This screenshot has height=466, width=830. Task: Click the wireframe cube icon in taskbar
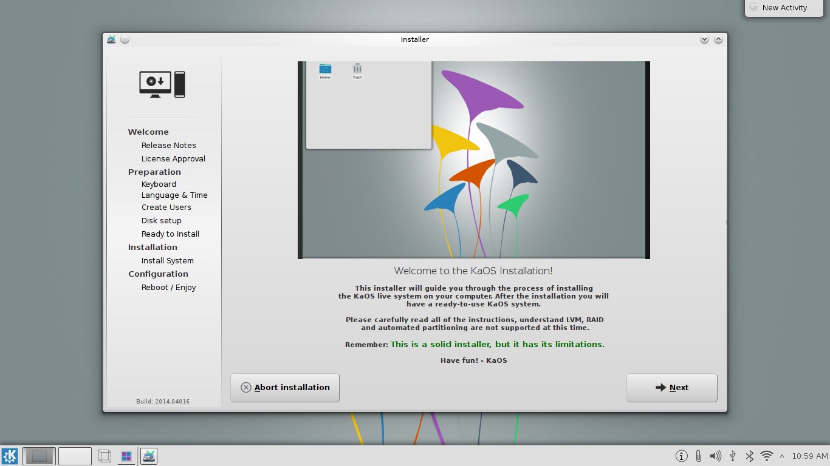click(105, 456)
